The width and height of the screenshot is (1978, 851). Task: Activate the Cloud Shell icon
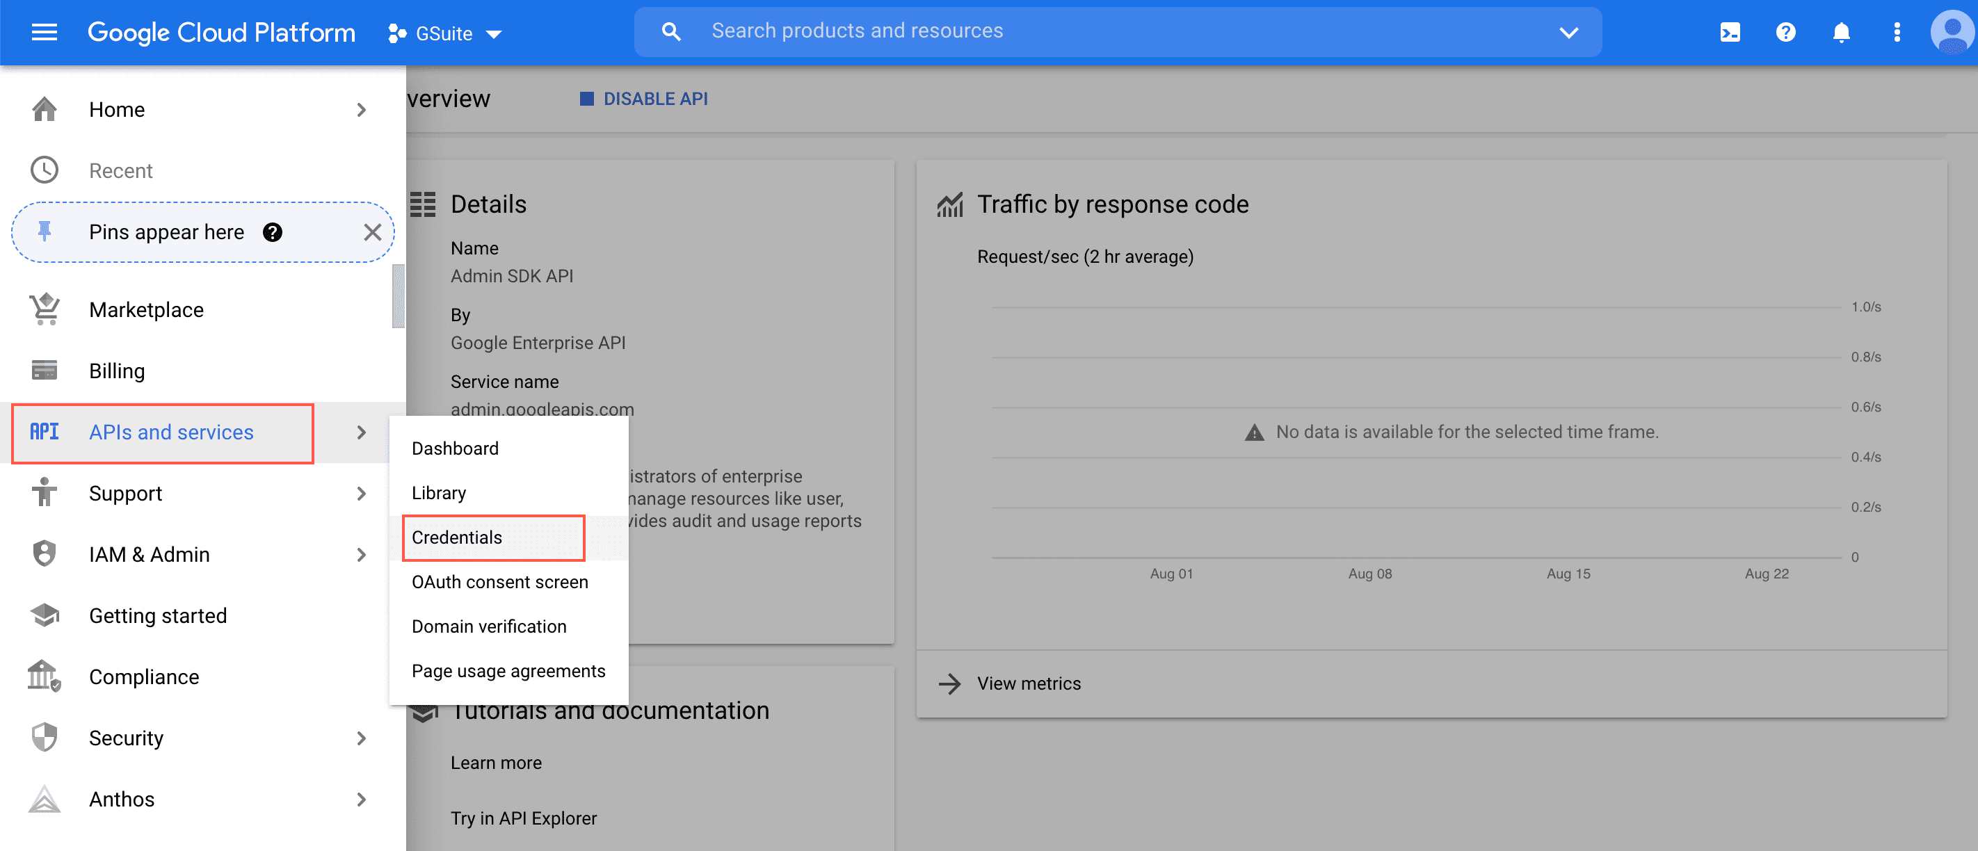pyautogui.click(x=1730, y=32)
